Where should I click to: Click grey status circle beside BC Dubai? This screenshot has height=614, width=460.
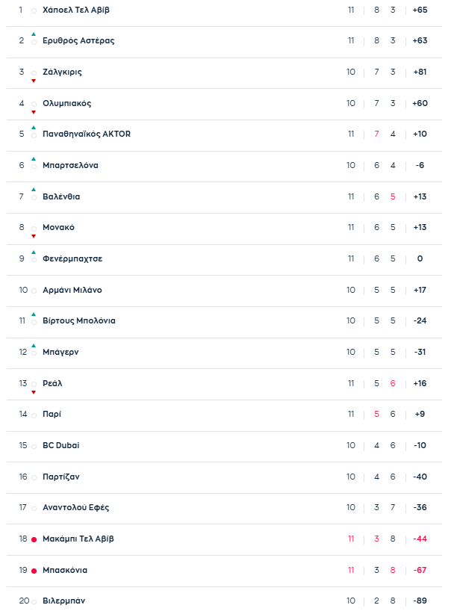pyautogui.click(x=34, y=446)
